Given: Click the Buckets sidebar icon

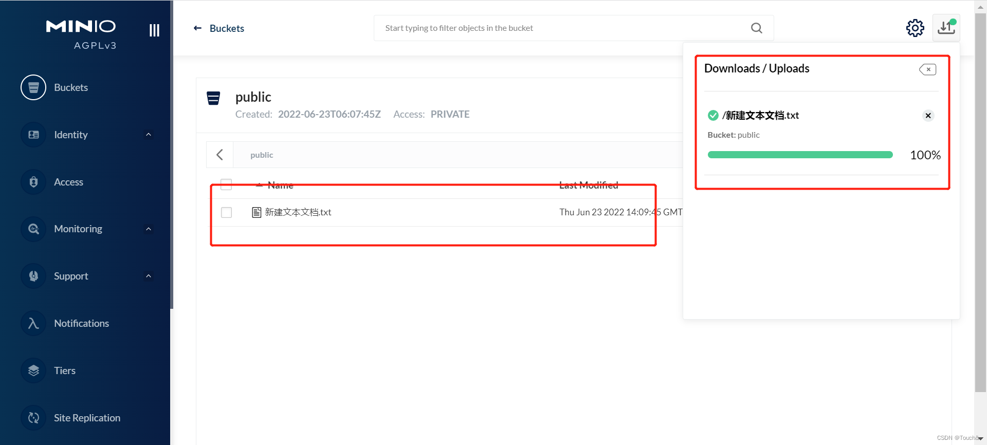Looking at the screenshot, I should [x=33, y=87].
